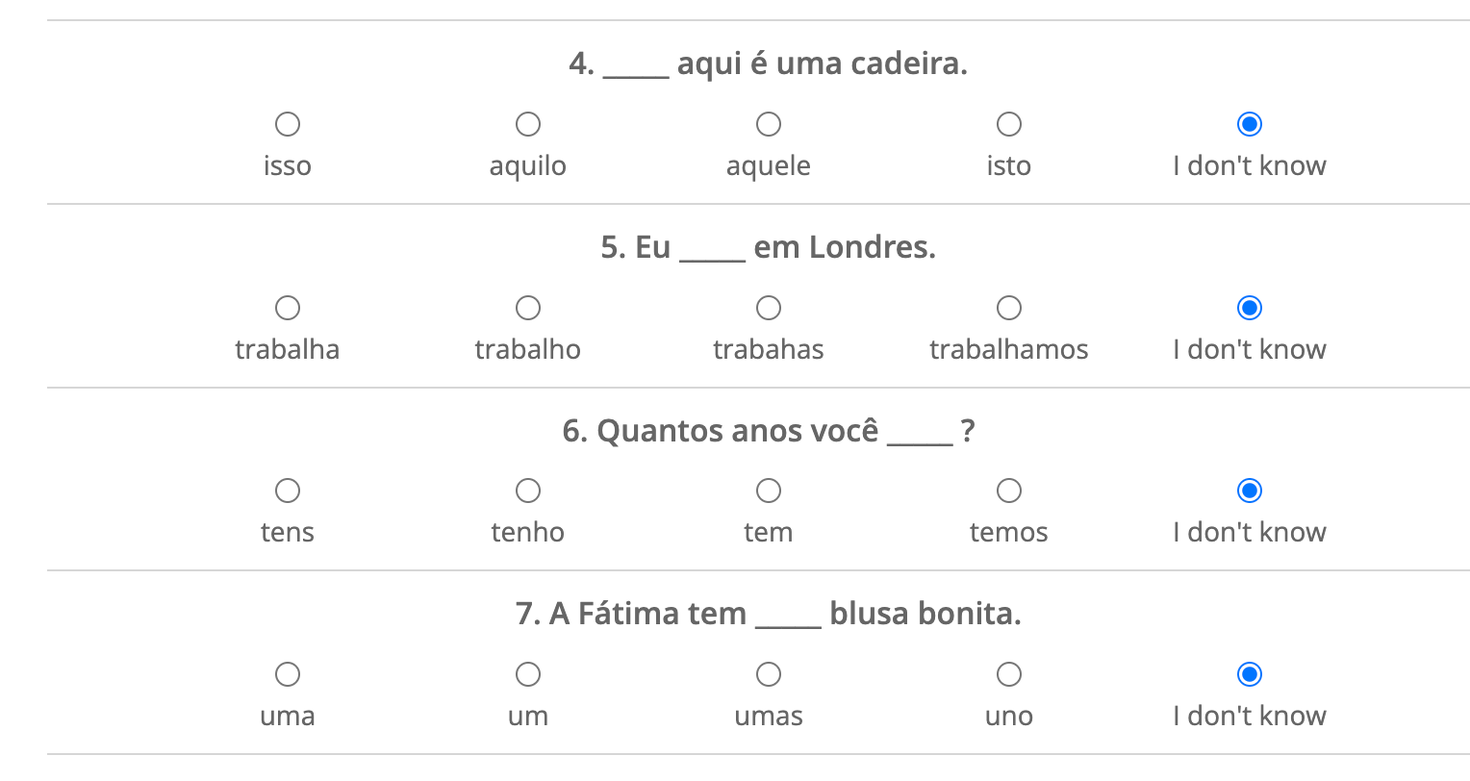Viewport: 1470px width, 781px height.
Task: Select 'trabalho' for Eu em Londres
Action: click(x=528, y=308)
